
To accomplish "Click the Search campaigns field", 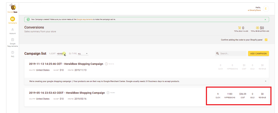I will [231, 53].
